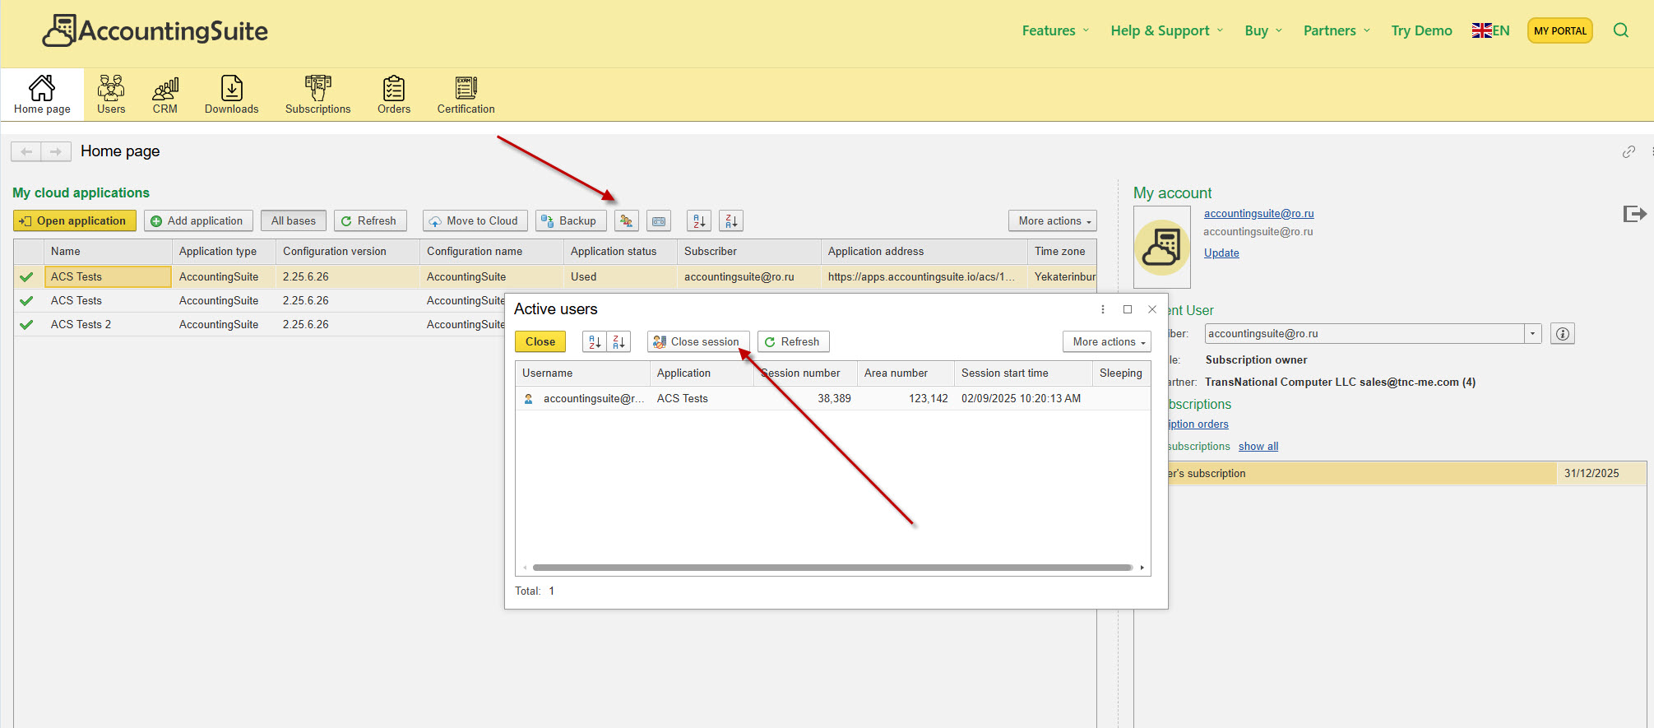Click the Update link under My account
The image size is (1654, 728).
pos(1221,253)
